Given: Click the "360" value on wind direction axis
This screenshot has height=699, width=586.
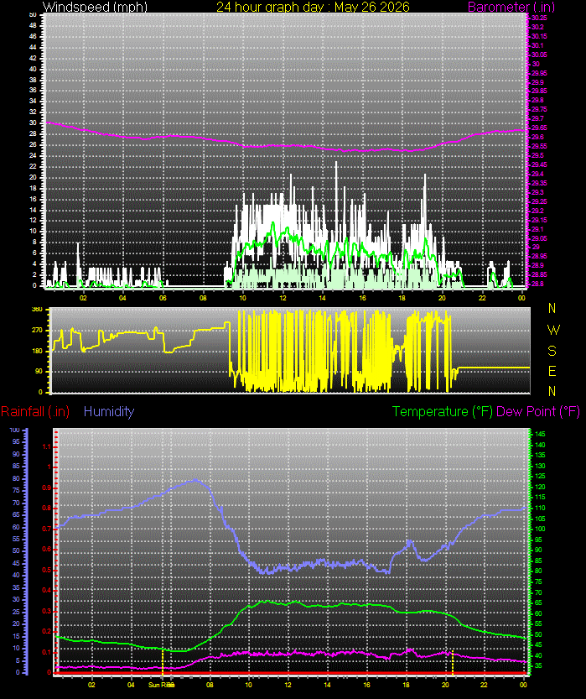Looking at the screenshot, I should 38,310.
